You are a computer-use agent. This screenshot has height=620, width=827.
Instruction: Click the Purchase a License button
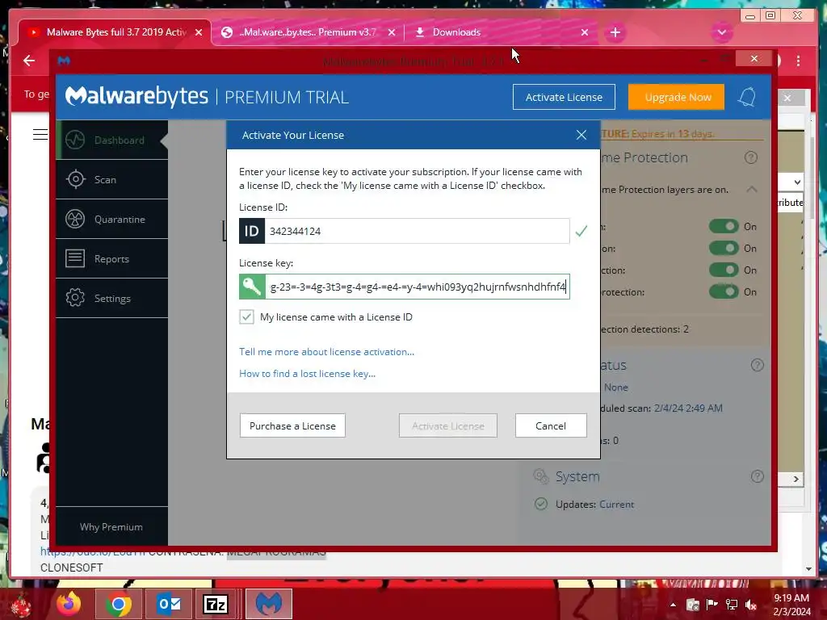pos(292,425)
